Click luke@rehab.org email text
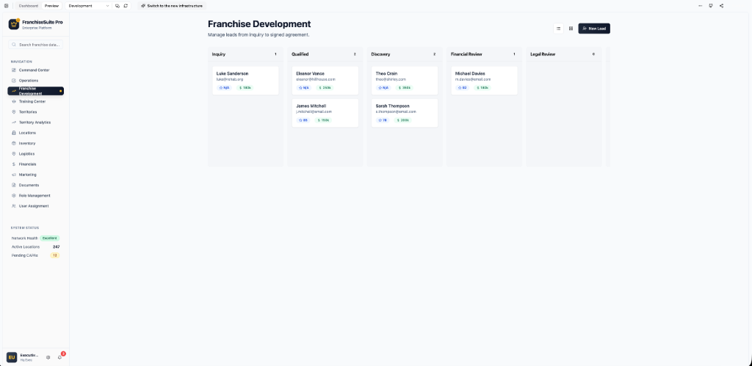Viewport: 752px width, 366px height. [230, 79]
